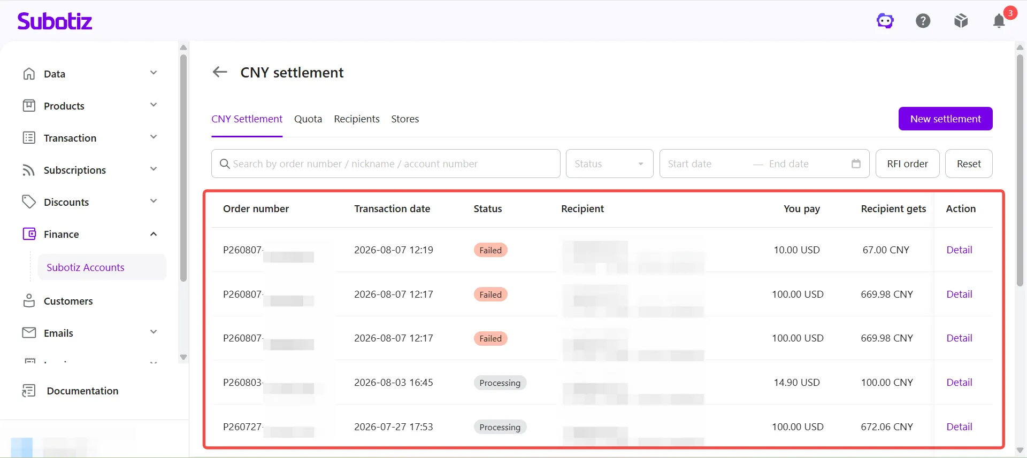Image resolution: width=1027 pixels, height=458 pixels.
Task: Click the Transaction date column header
Action: click(392, 208)
